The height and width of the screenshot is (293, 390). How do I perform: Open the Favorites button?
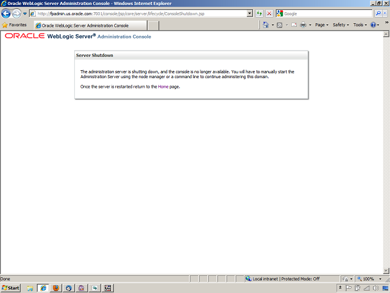(14, 25)
